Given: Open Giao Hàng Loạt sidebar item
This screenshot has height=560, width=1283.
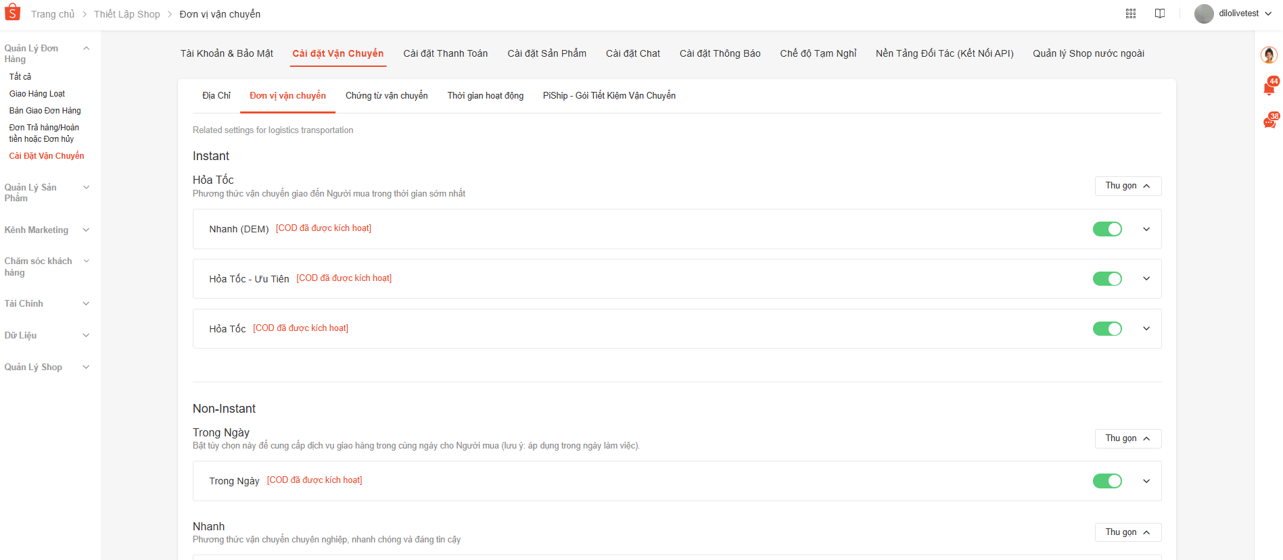Looking at the screenshot, I should [37, 94].
